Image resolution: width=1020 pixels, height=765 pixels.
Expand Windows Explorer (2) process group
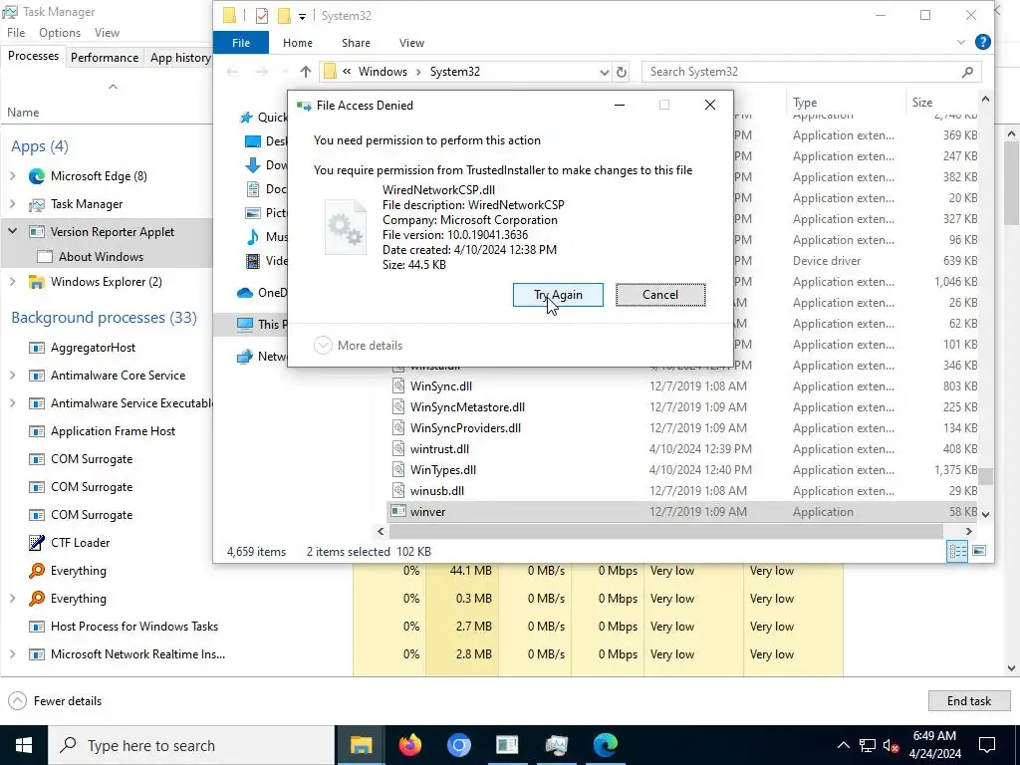12,282
